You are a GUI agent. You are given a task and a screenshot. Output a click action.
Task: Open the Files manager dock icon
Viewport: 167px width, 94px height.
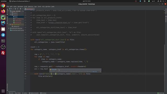[3, 29]
